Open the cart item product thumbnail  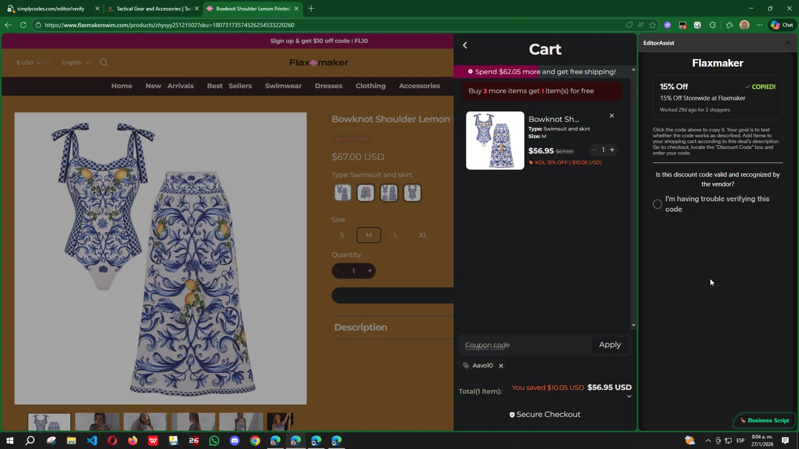click(495, 140)
